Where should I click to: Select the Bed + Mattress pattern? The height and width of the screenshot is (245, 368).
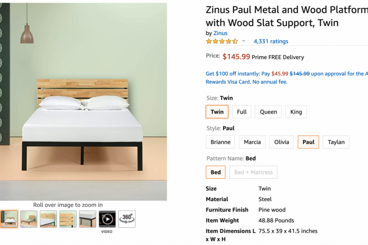(x=253, y=172)
